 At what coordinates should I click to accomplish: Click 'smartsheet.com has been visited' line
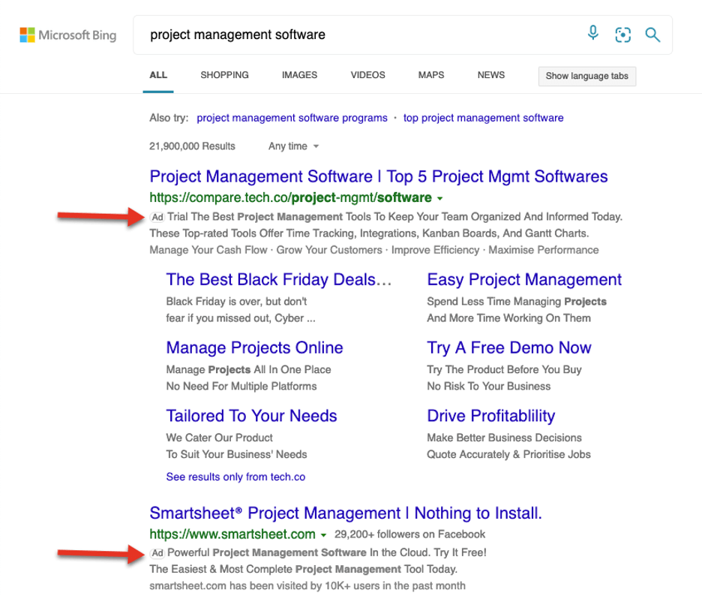tap(307, 585)
